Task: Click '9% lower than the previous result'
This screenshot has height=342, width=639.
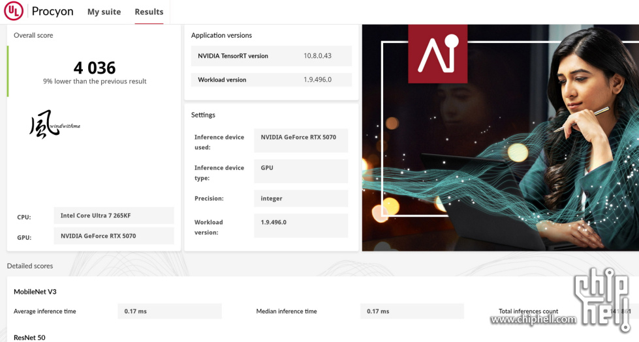Action: (95, 81)
